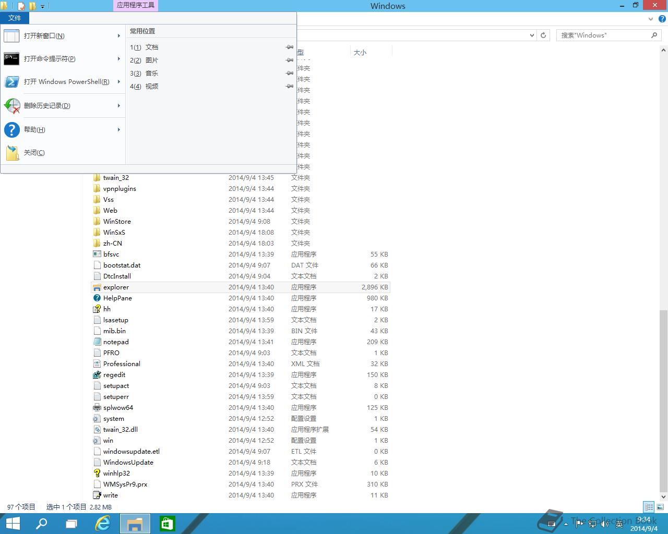The height and width of the screenshot is (534, 668).
Task: Pin the Videos (视频) location
Action: point(290,87)
